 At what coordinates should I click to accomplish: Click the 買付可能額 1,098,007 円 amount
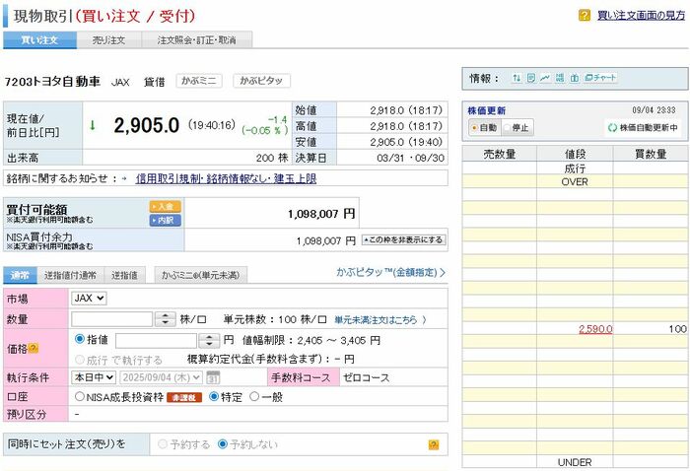click(x=321, y=214)
